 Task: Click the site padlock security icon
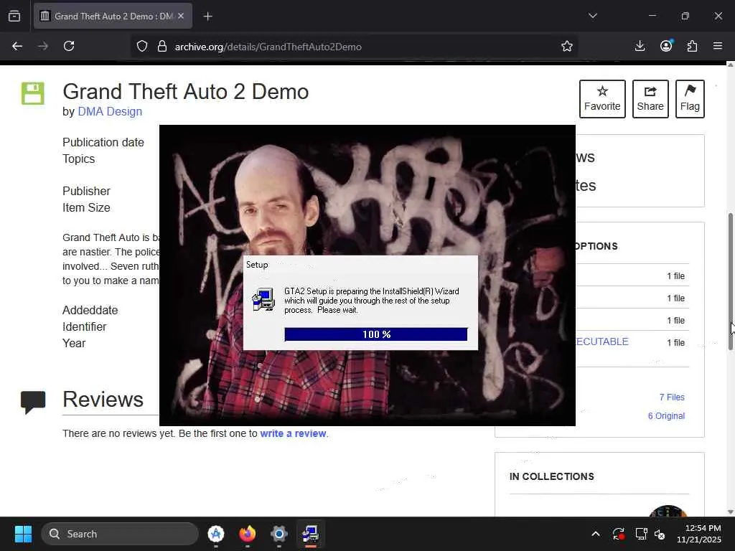[x=162, y=47]
